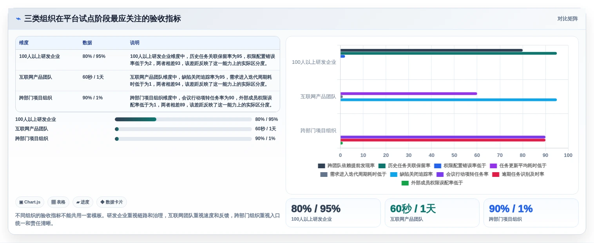Select the Chart.js tag chip
Screen dimensions: 594x243
pos(30,202)
